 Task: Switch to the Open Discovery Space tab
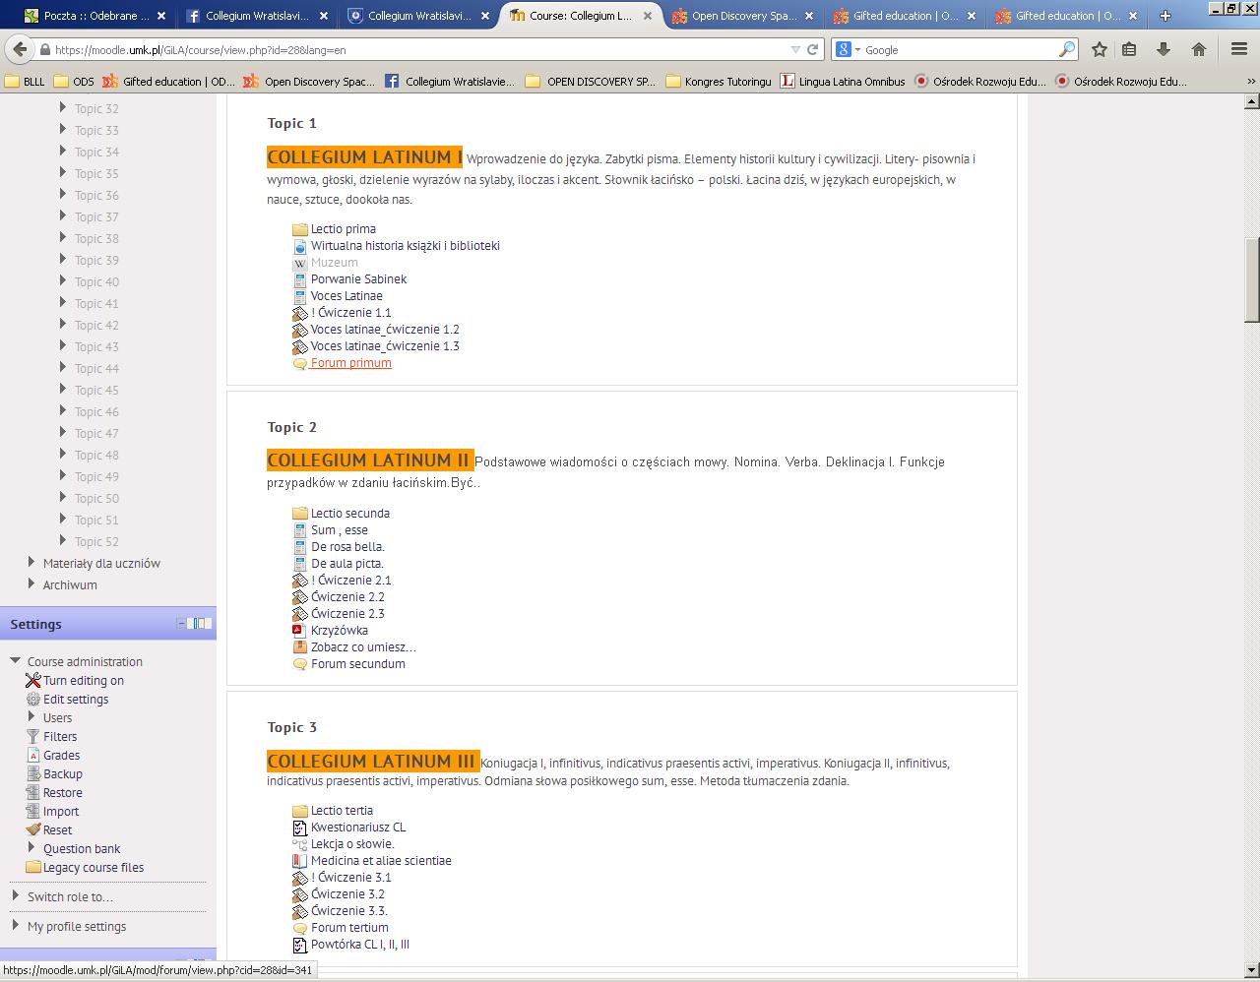pyautogui.click(x=743, y=16)
